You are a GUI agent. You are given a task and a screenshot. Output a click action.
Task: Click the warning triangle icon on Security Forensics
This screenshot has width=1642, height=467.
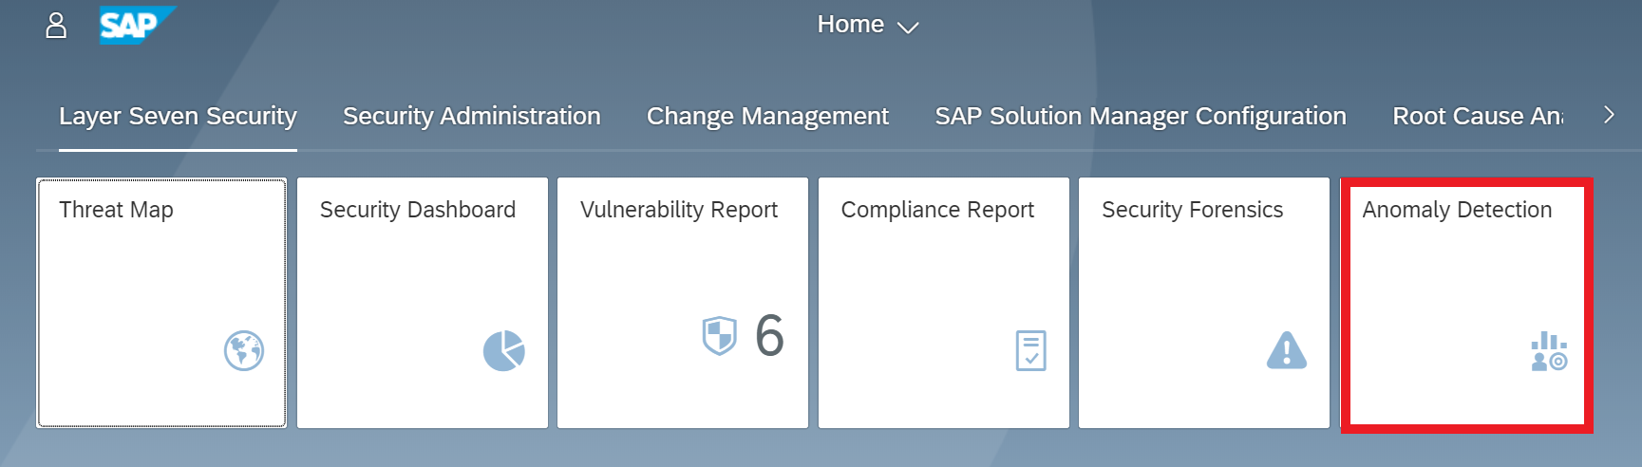(x=1286, y=351)
